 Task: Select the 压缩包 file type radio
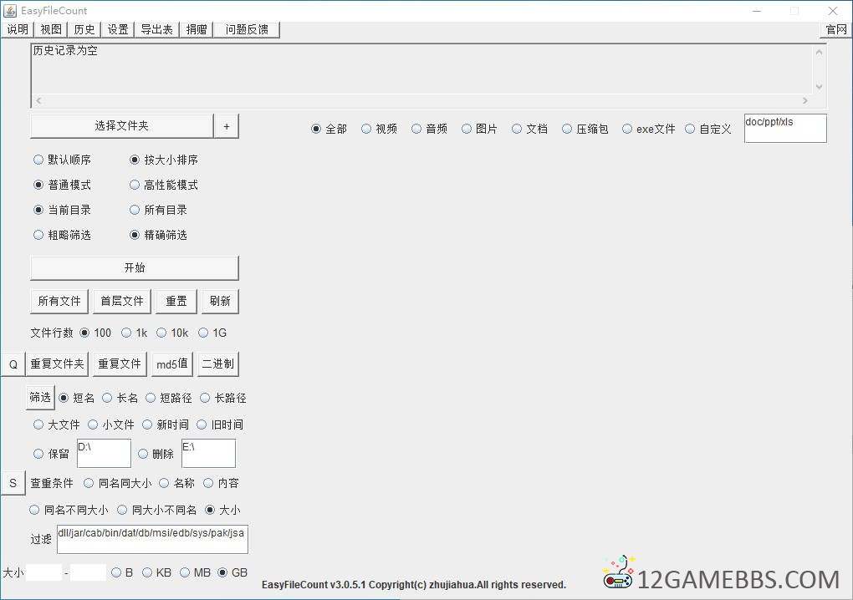point(585,129)
